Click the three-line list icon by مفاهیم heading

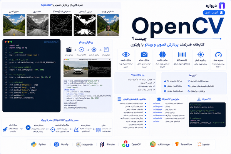point(119,99)
